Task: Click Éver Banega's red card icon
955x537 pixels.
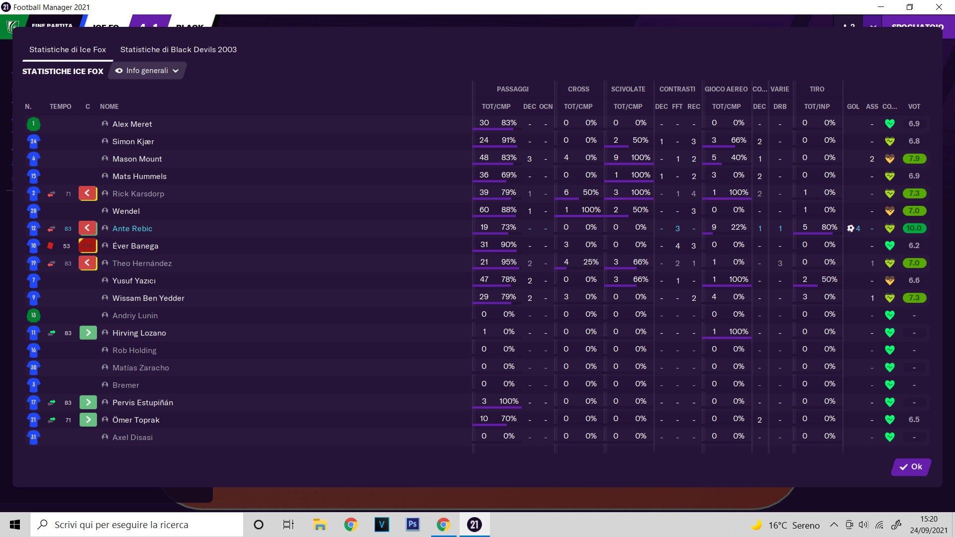Action: tap(50, 246)
